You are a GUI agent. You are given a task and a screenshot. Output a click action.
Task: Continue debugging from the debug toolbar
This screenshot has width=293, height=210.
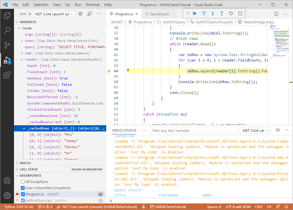pos(194,13)
